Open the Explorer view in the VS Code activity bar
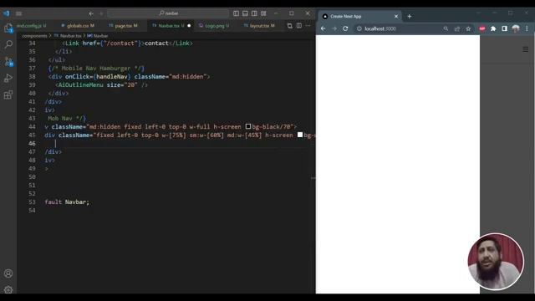This screenshot has height=301, width=535. 8,28
